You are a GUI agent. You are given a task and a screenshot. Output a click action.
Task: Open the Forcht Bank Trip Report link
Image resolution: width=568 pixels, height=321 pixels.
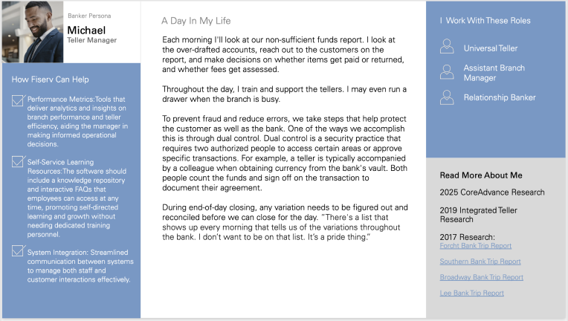click(476, 246)
